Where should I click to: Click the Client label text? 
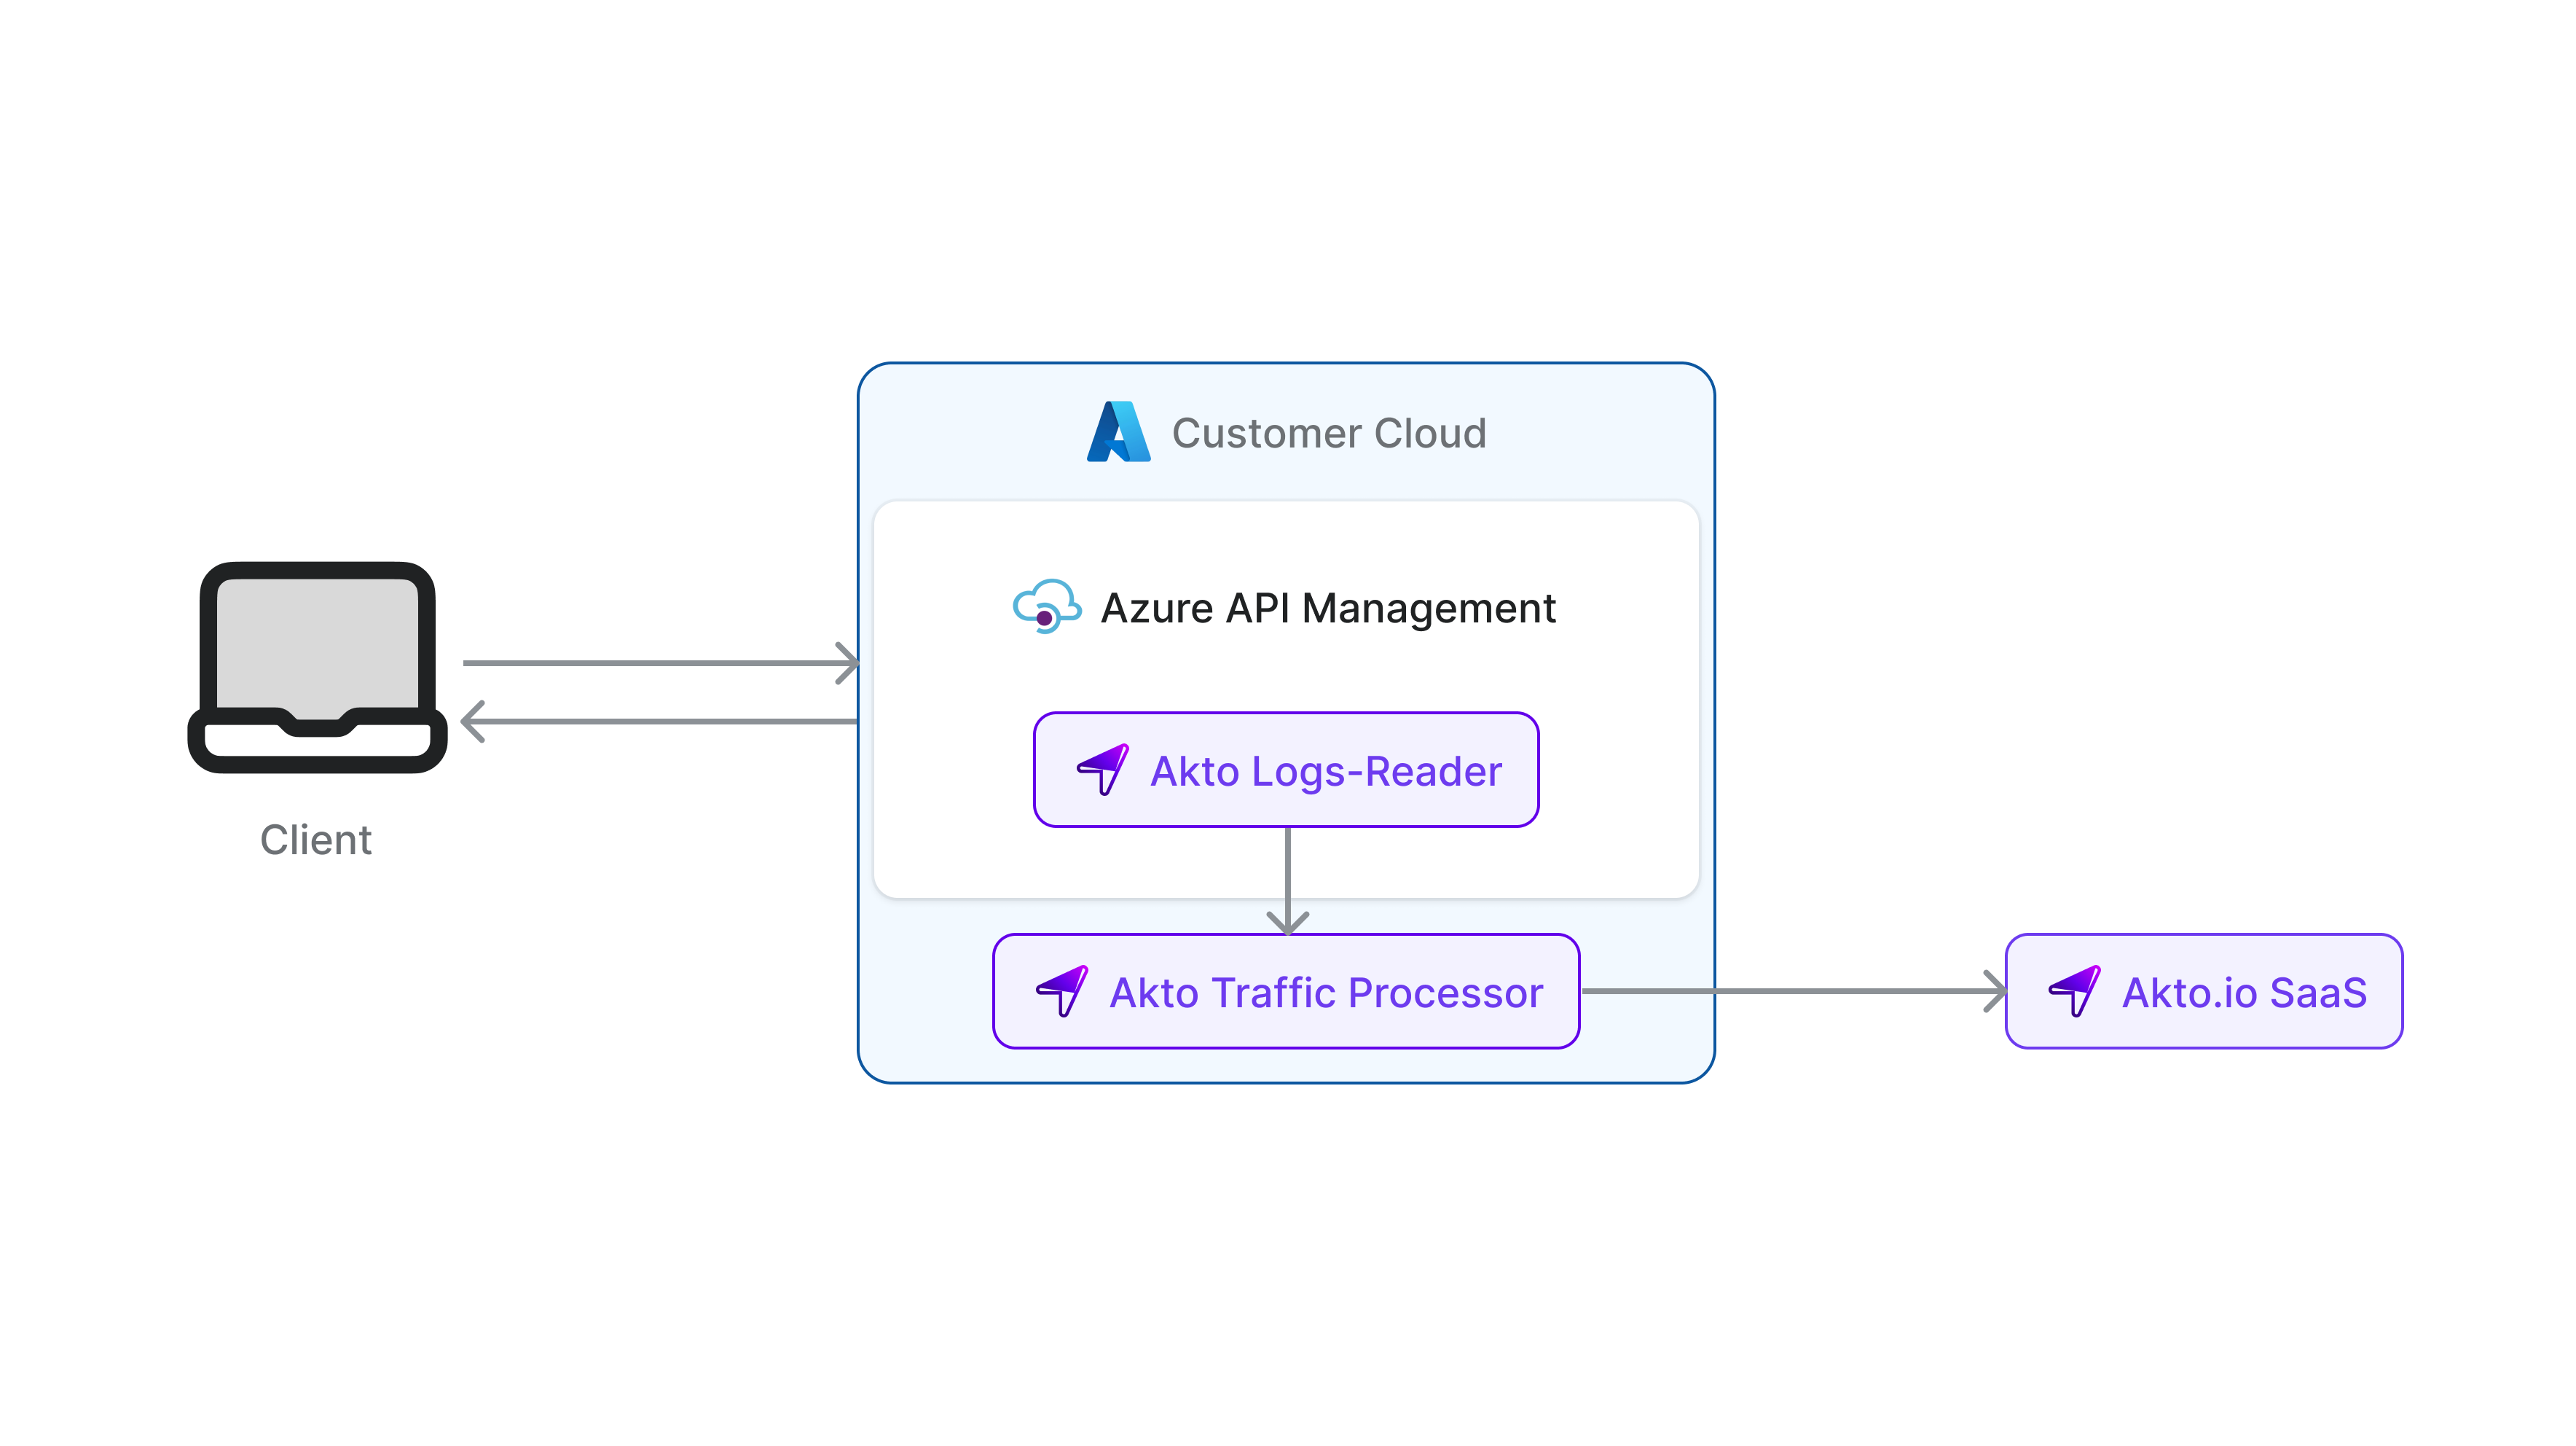(316, 840)
